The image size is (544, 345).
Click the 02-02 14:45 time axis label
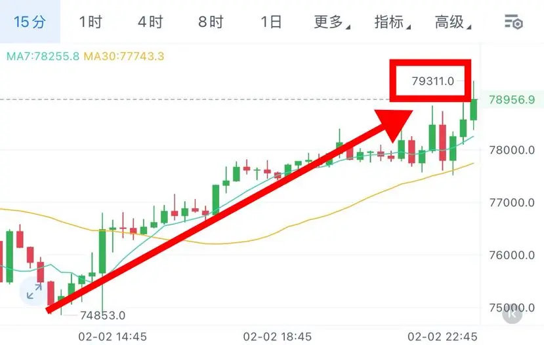pyautogui.click(x=112, y=336)
